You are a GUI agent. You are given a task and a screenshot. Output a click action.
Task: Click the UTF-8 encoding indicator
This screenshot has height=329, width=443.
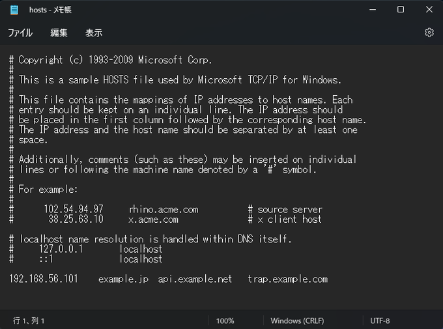(380, 321)
